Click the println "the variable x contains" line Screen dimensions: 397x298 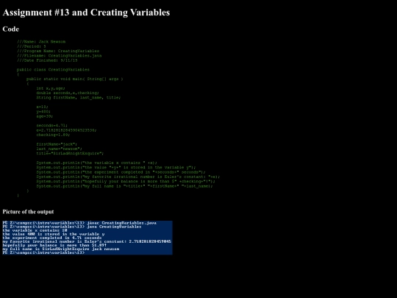point(96,163)
